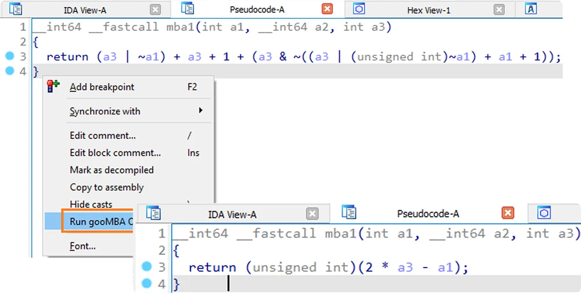Click line number 1 in top window

pos(23,27)
